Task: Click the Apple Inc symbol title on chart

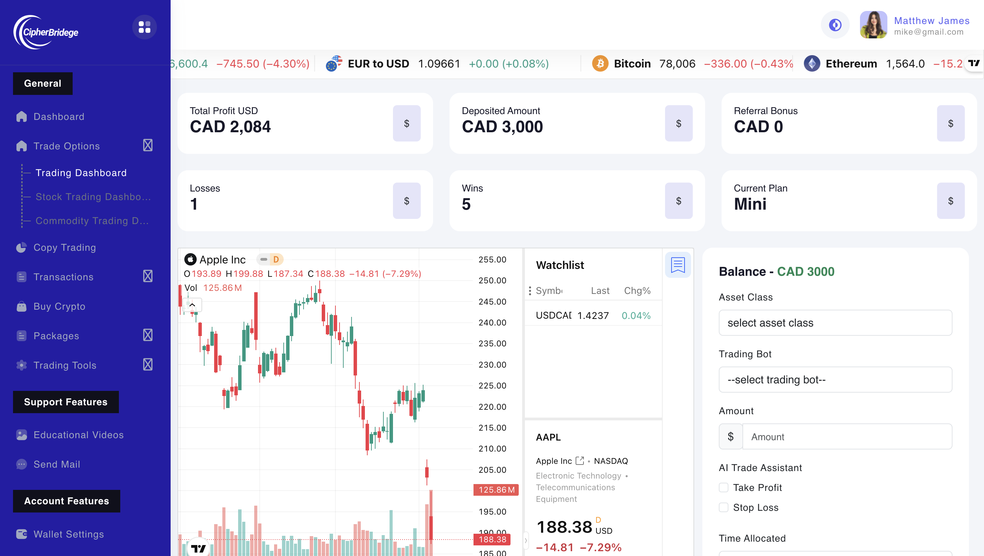Action: tap(222, 260)
